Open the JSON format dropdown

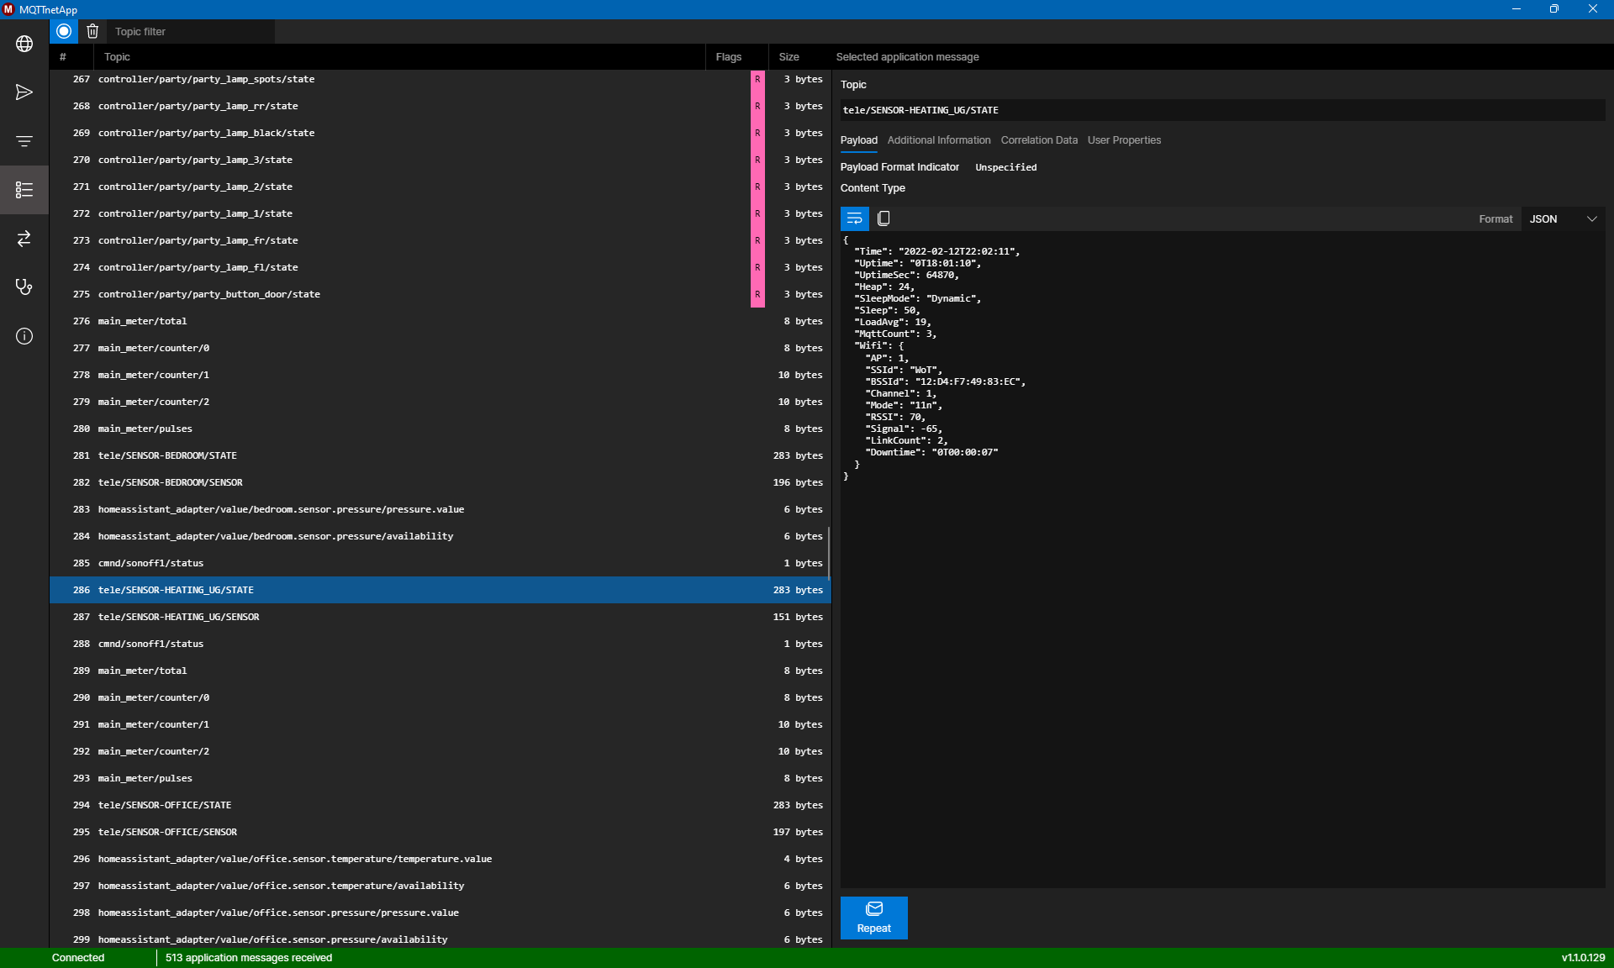(1563, 218)
